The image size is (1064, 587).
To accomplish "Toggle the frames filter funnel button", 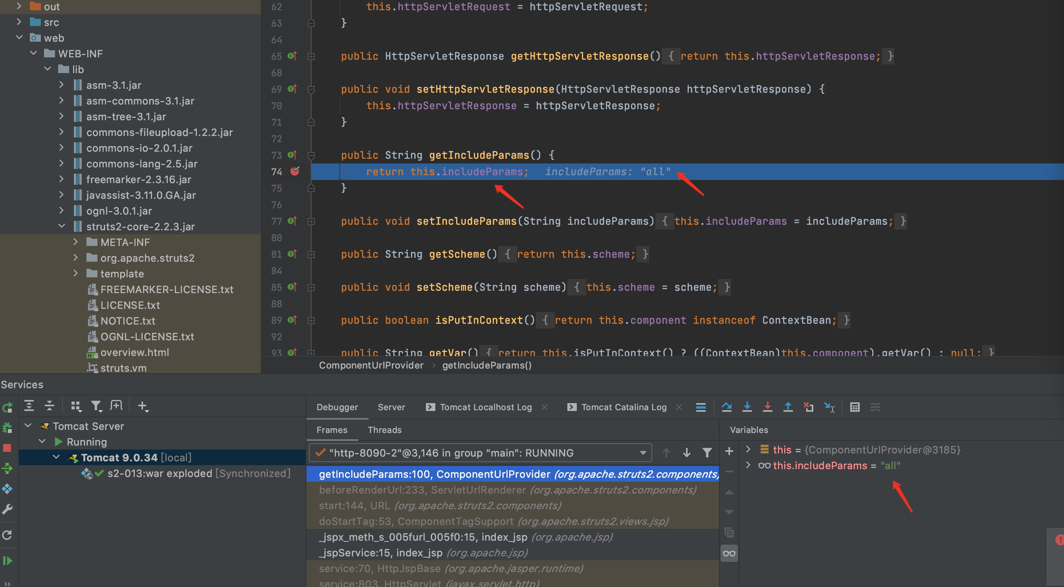I will pos(707,453).
